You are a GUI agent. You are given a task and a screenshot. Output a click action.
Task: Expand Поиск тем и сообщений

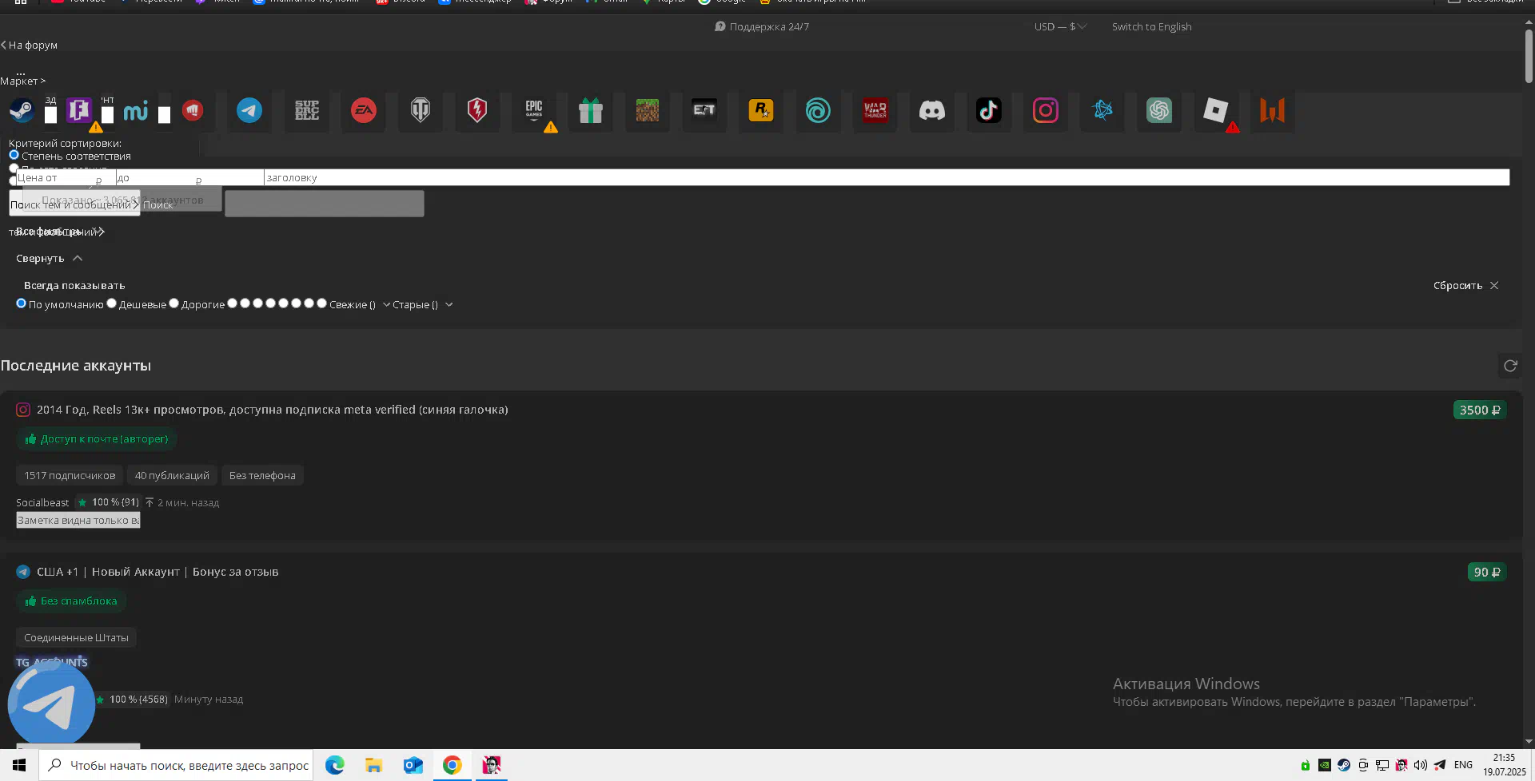pos(74,204)
